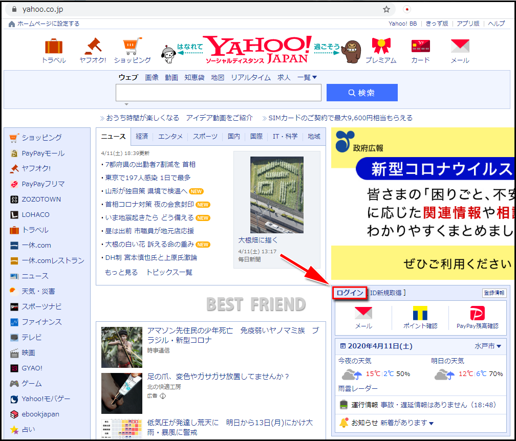Open the Yahoo! BB link

pos(402,24)
